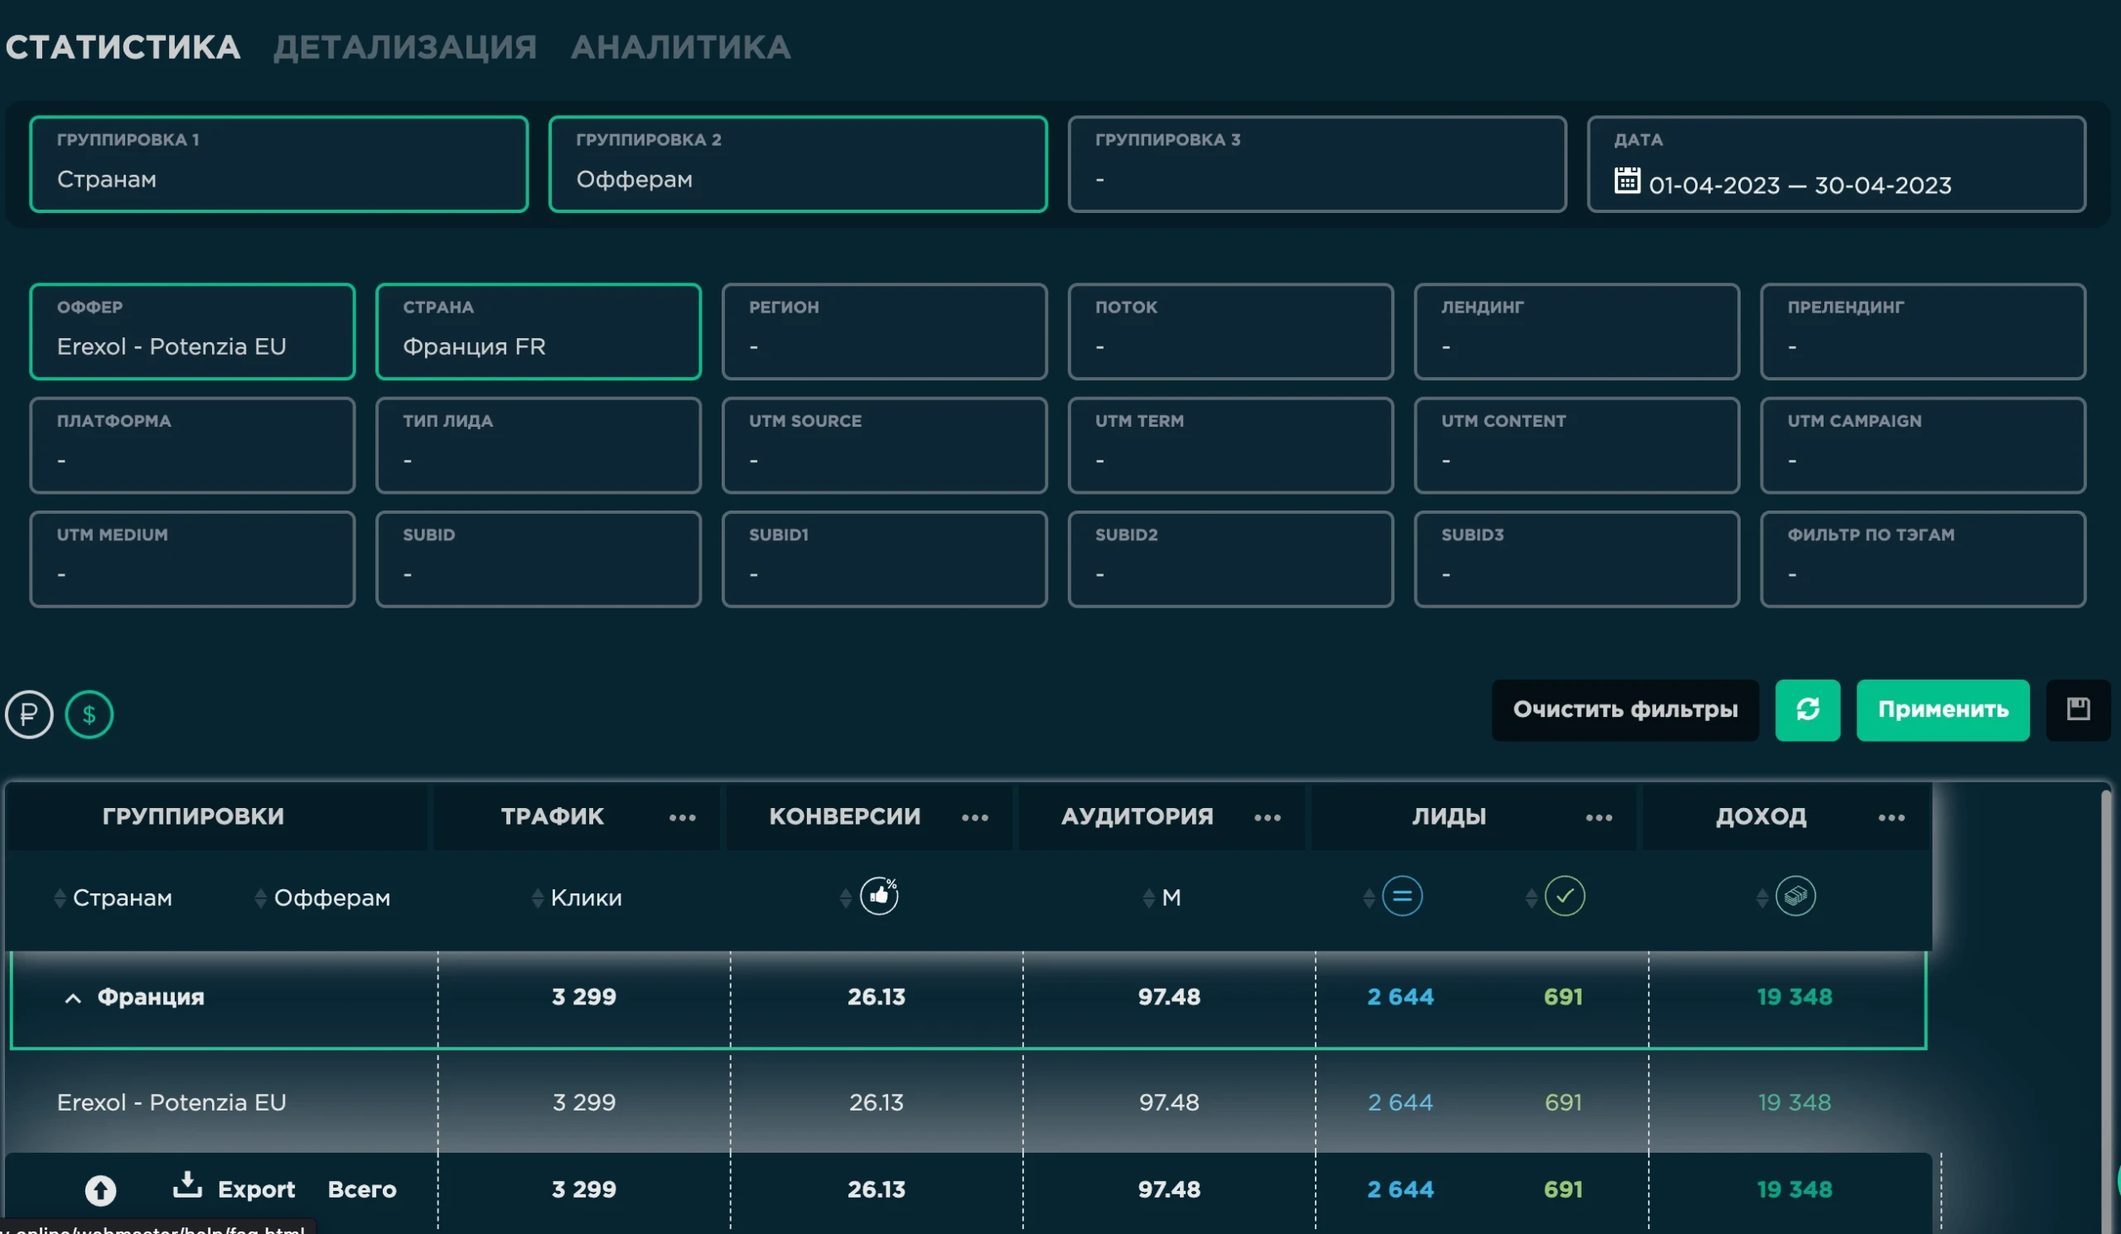This screenshot has width=2121, height=1234.
Task: Open the Регион filter dropdown
Action: tap(884, 331)
